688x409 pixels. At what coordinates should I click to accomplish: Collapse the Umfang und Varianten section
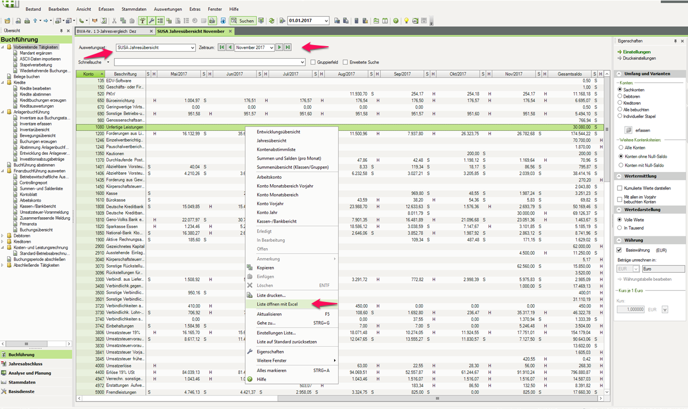[x=618, y=73]
